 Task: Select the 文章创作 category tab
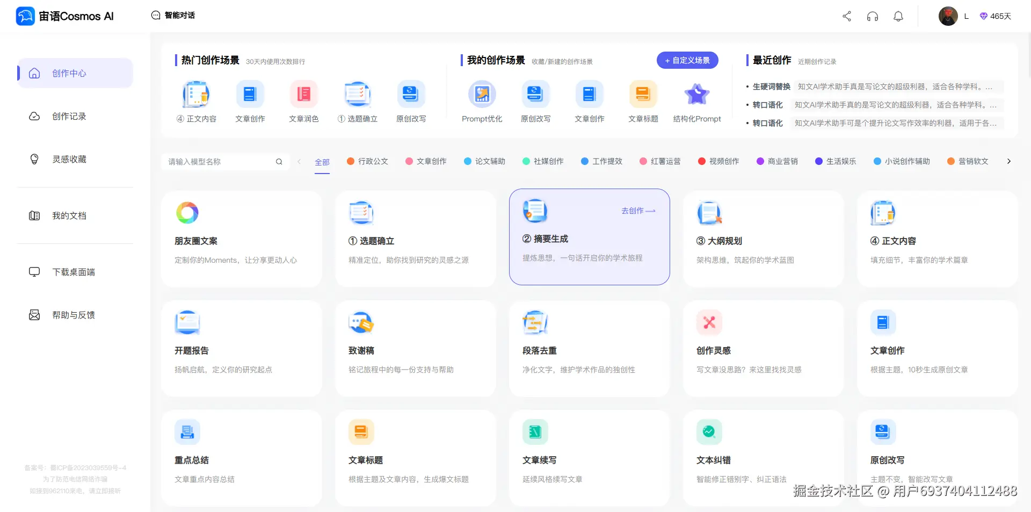[426, 161]
